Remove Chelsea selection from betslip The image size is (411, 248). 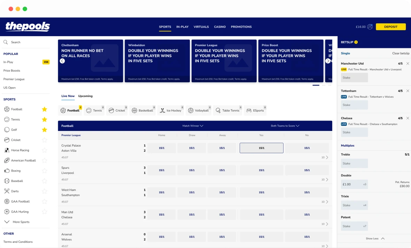click(408, 118)
